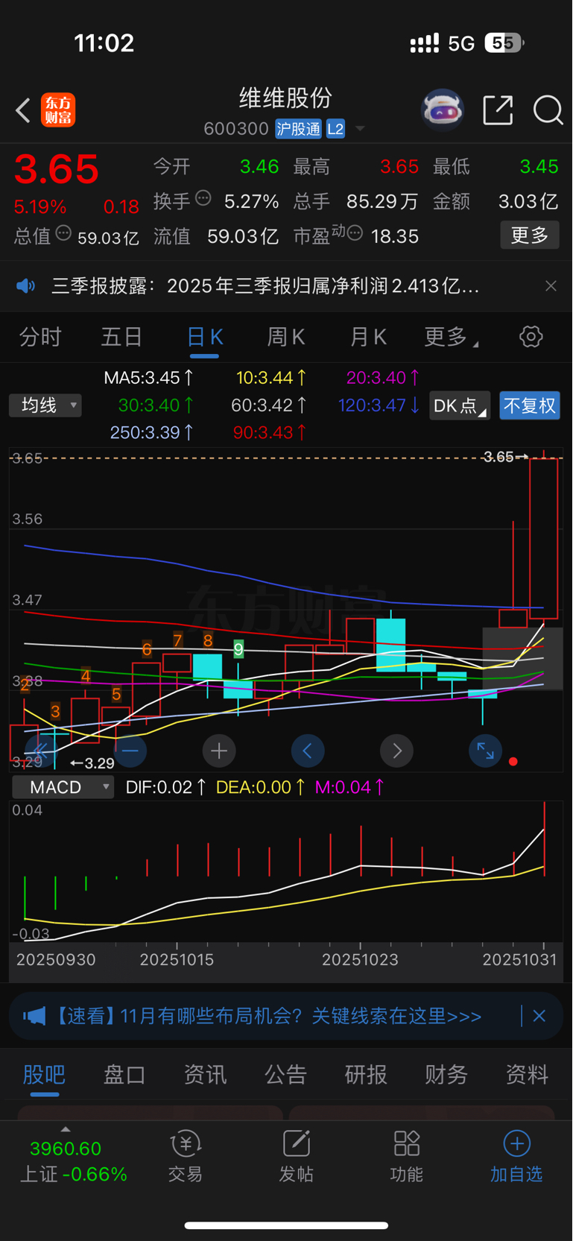Select the 20251015 date marker
Viewport: 573px width, 1241px height.
pyautogui.click(x=177, y=960)
